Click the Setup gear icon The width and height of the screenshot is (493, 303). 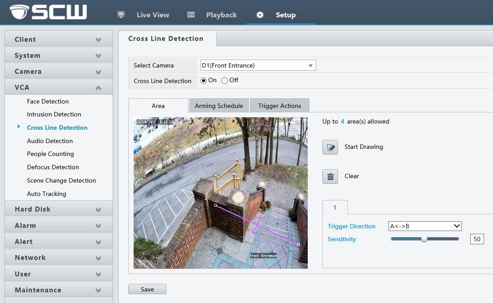[x=260, y=15]
